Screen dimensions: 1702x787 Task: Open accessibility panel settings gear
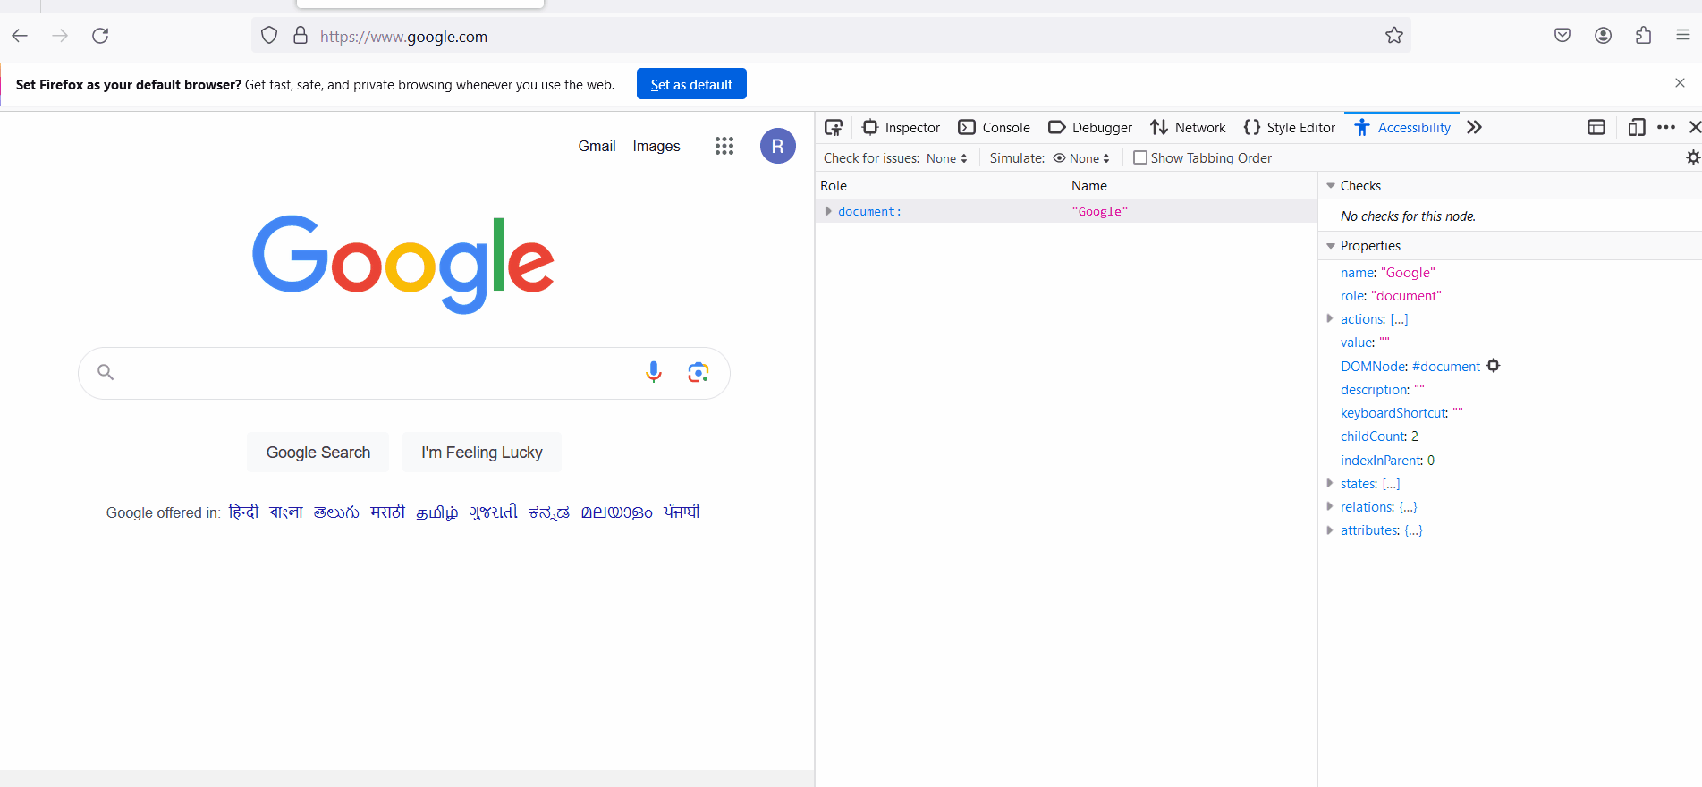[1692, 157]
